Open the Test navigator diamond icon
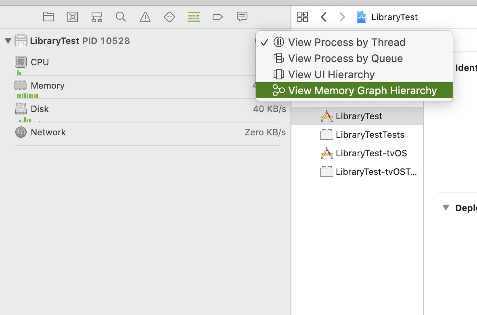 click(x=169, y=17)
